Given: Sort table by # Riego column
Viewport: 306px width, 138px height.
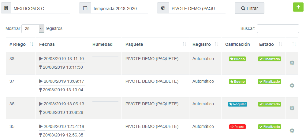Looking at the screenshot, I should tap(31, 44).
